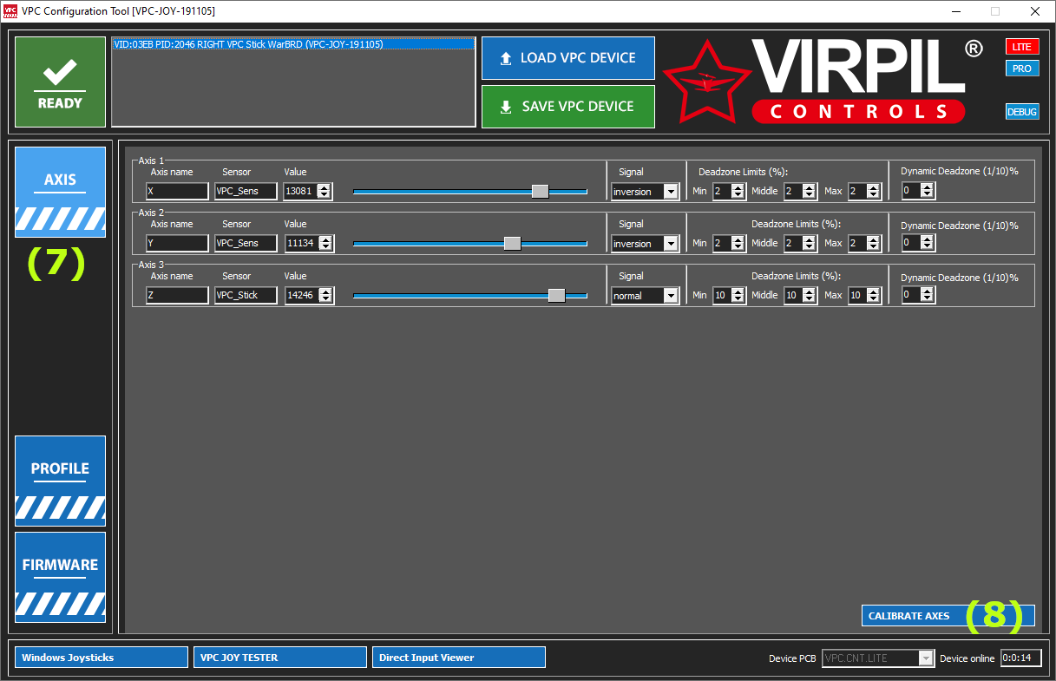Click the VPC app icon in title bar

click(x=10, y=11)
